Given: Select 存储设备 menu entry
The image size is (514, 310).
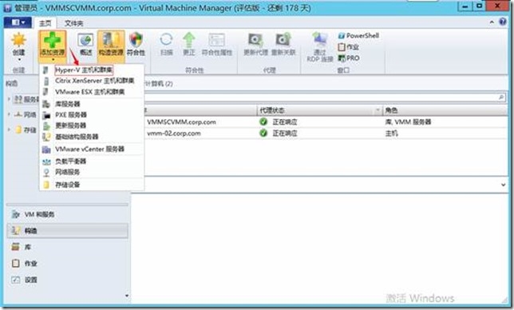Looking at the screenshot, I should pos(92,185).
